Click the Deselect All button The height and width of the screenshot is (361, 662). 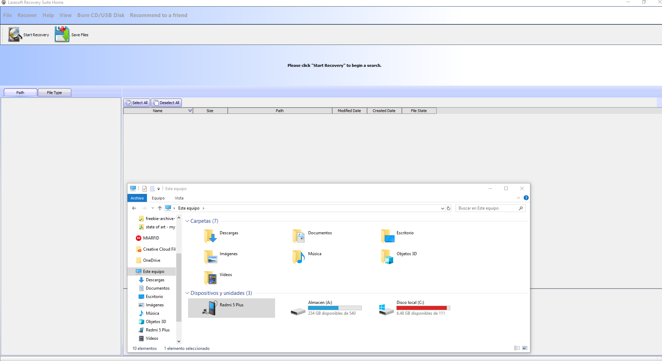pos(166,103)
